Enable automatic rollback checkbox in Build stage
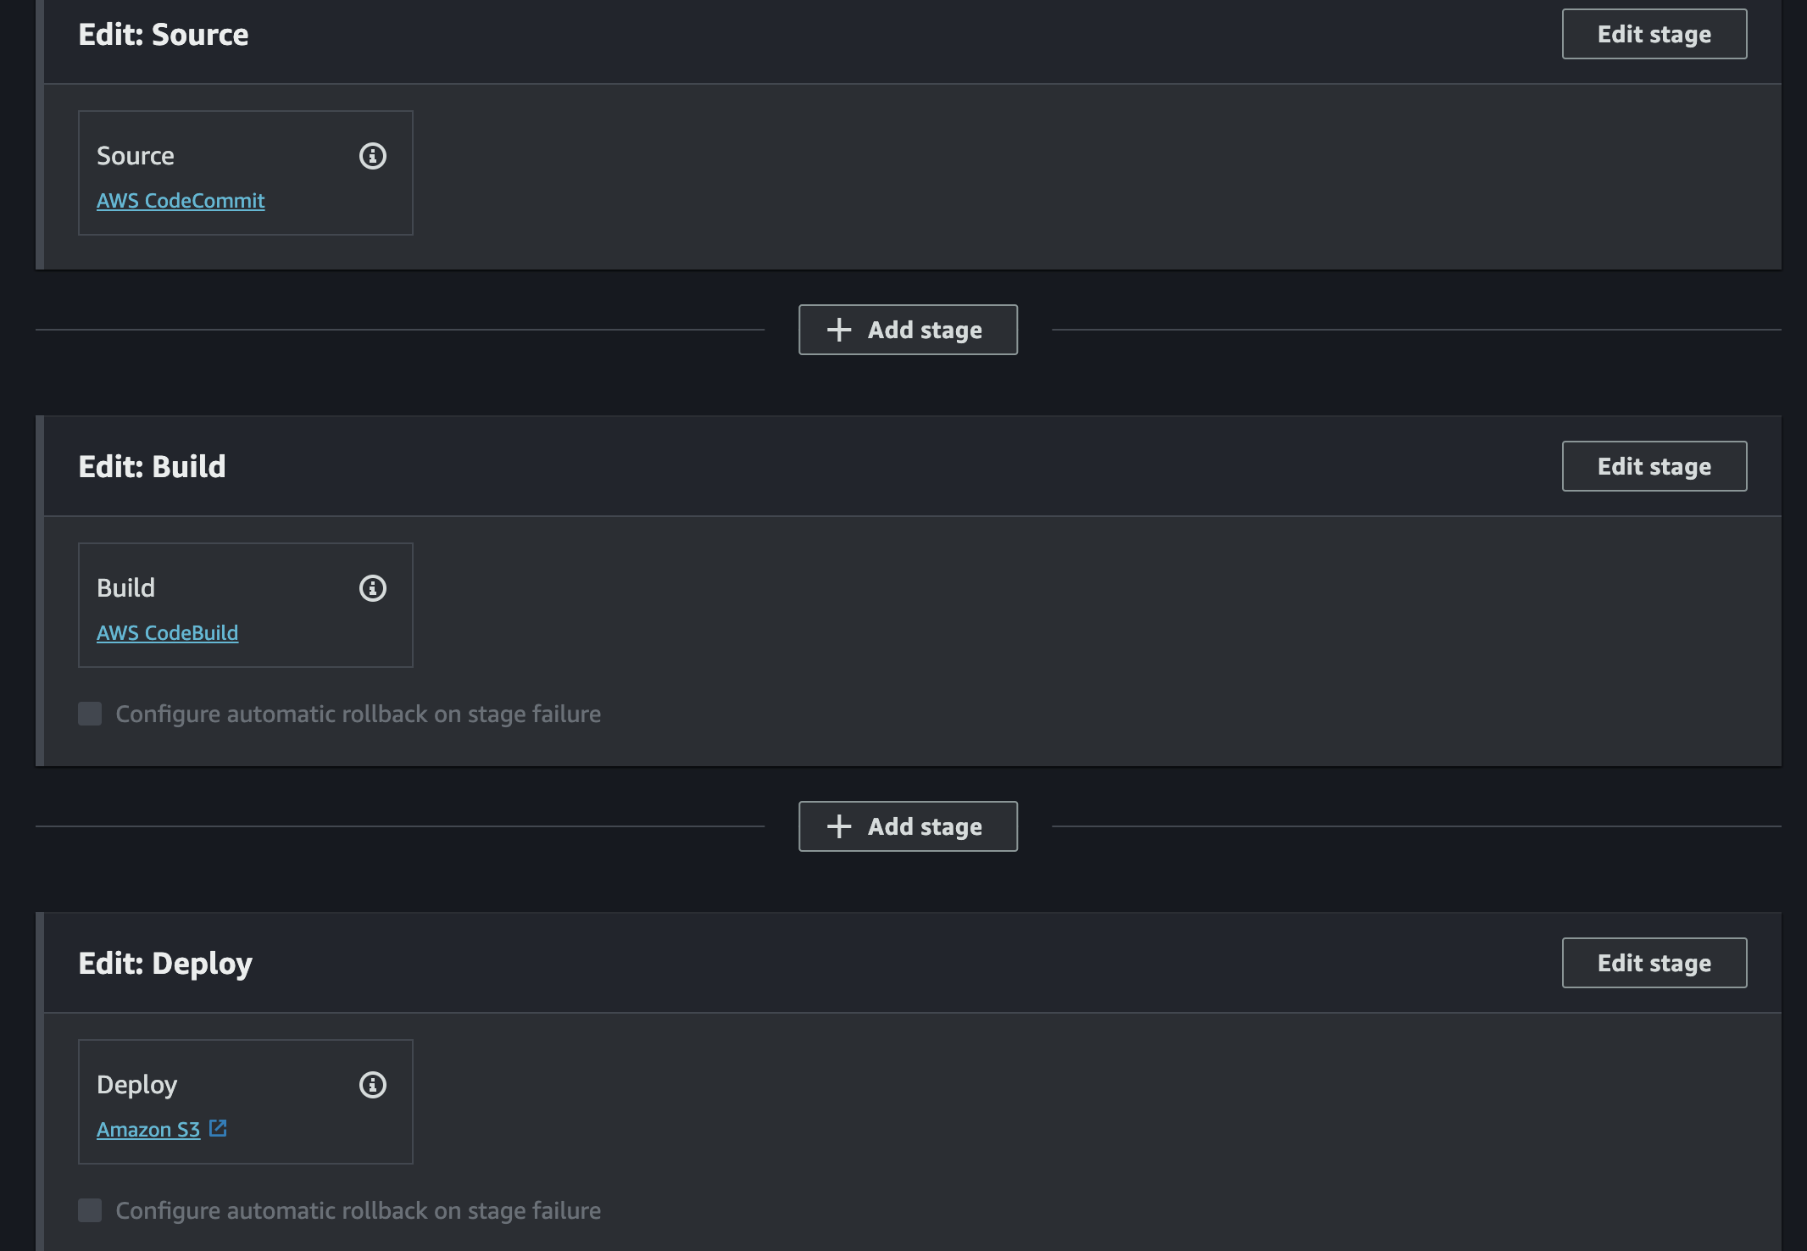1807x1251 pixels. click(90, 714)
